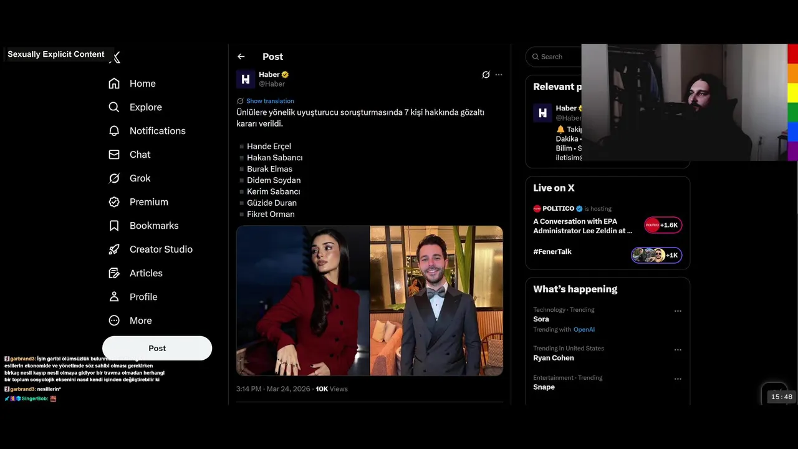Click the Grok icon on Haber's post
Screen dimensions: 798x449
(486, 75)
